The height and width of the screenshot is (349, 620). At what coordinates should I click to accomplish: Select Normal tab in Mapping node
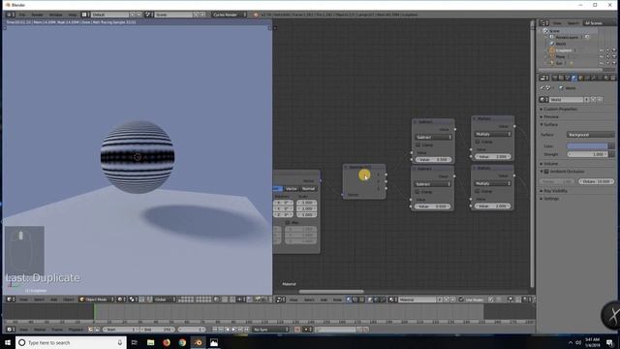[x=309, y=189]
